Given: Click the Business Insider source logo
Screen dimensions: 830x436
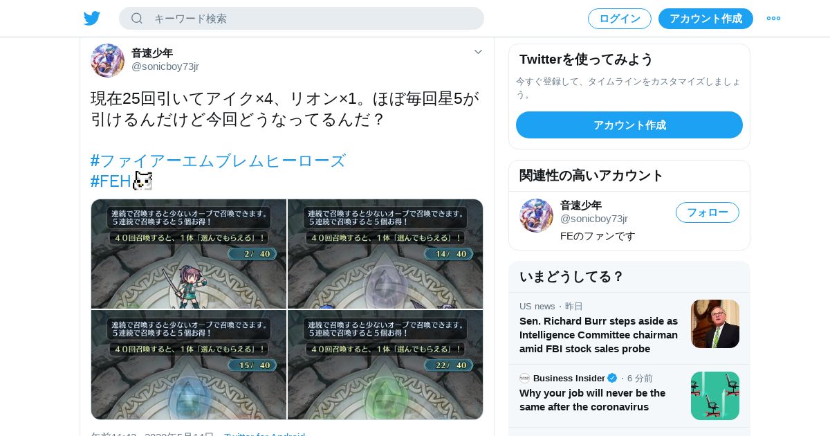Looking at the screenshot, I should (x=525, y=378).
